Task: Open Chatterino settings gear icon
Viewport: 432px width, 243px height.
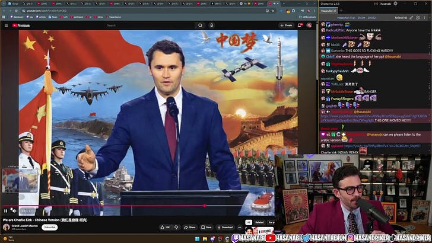Action: (x=395, y=4)
